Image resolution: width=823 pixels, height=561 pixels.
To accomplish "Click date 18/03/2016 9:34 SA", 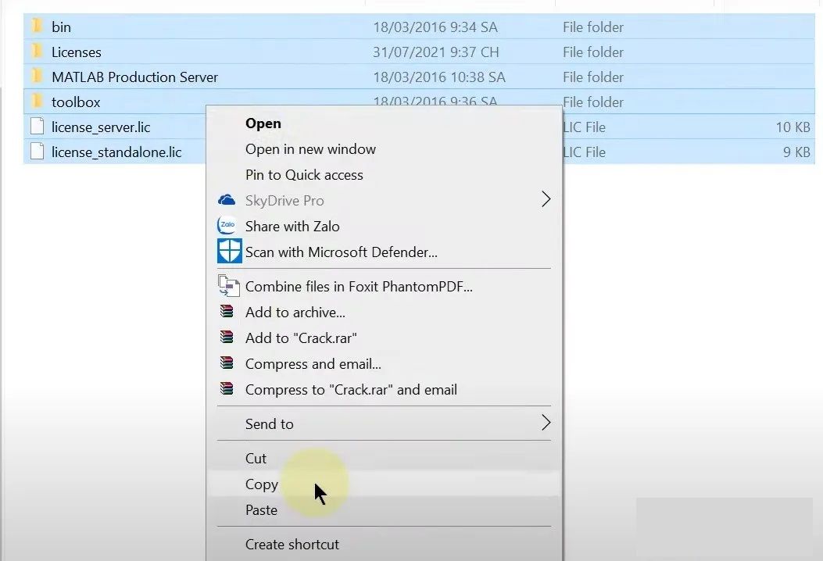I will (435, 27).
